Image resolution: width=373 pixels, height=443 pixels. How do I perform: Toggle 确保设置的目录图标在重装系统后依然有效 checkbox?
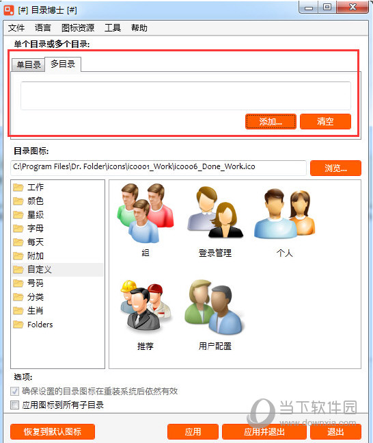[14, 391]
